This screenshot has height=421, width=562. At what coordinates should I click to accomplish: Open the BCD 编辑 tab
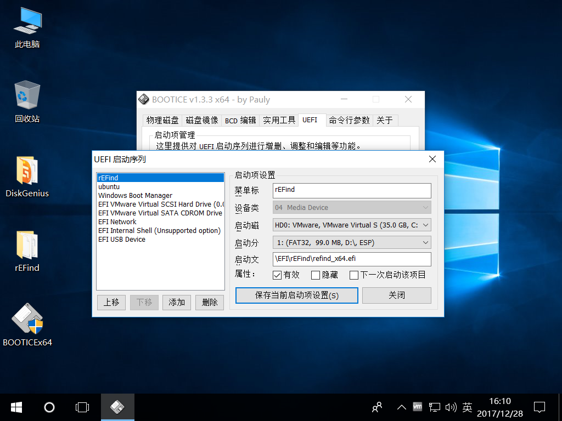point(240,120)
